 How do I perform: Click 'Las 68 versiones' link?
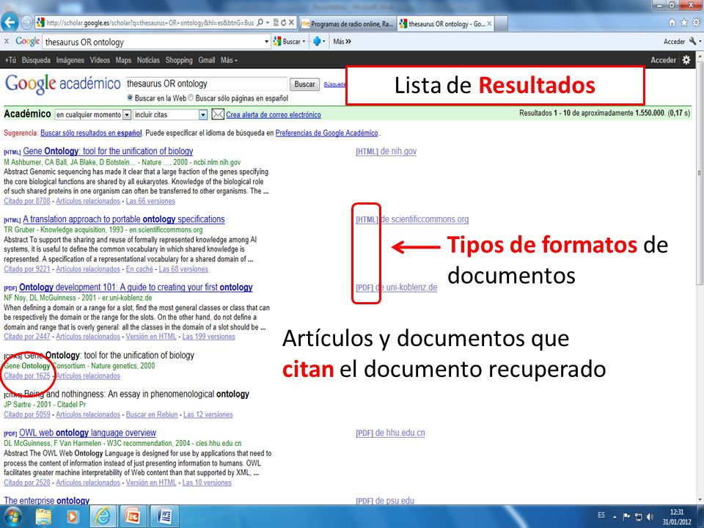coord(183,269)
